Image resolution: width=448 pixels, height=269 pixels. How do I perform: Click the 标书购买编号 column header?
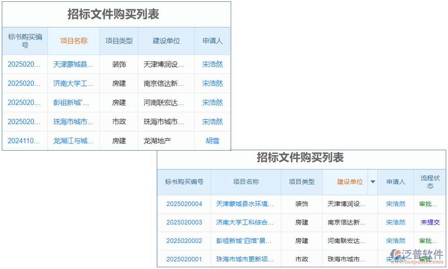pos(184,182)
